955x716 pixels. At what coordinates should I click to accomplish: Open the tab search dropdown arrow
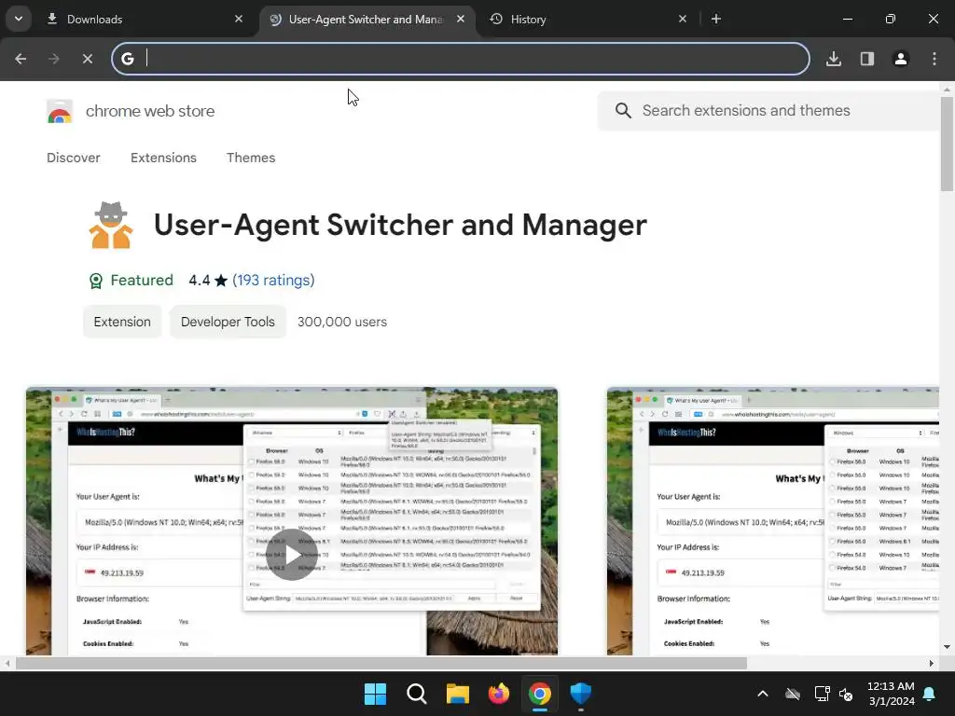point(19,19)
